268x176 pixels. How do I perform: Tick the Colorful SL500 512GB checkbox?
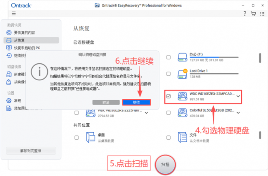(x=169, y=113)
